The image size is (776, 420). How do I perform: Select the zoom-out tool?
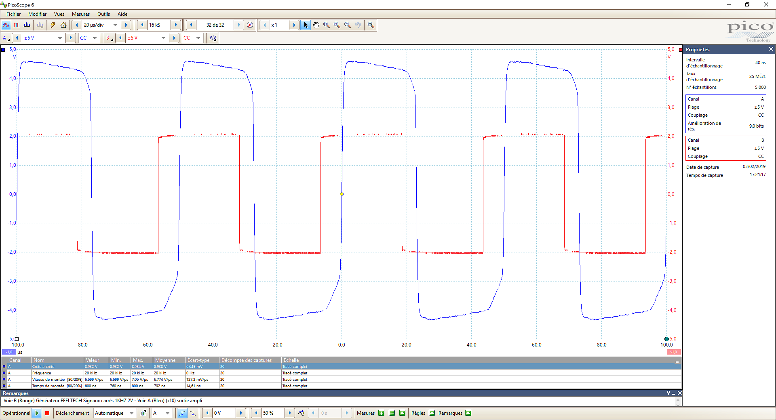pyautogui.click(x=348, y=25)
